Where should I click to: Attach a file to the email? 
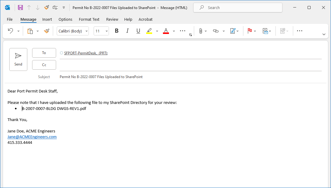[x=200, y=31]
